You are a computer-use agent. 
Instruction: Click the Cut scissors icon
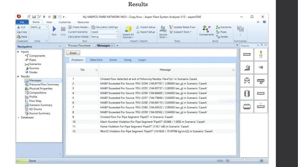pyautogui.click(x=19, y=27)
